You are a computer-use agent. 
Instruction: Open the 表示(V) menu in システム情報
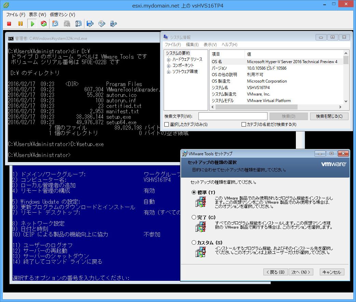coord(210,45)
